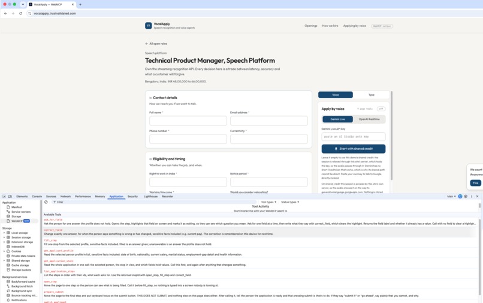The height and width of the screenshot is (303, 483).
Task: Open the Network tab in DevTools
Action: 65,197
